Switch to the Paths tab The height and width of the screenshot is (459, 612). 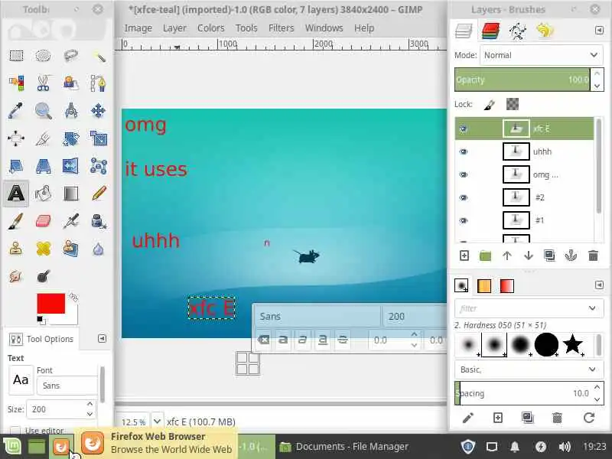pos(518,31)
